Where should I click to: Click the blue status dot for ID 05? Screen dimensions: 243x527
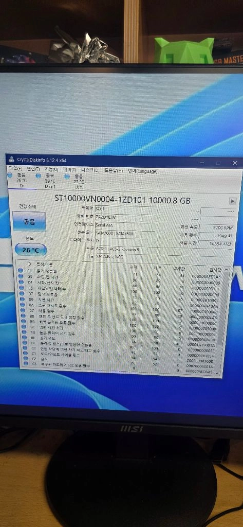(x=21, y=288)
